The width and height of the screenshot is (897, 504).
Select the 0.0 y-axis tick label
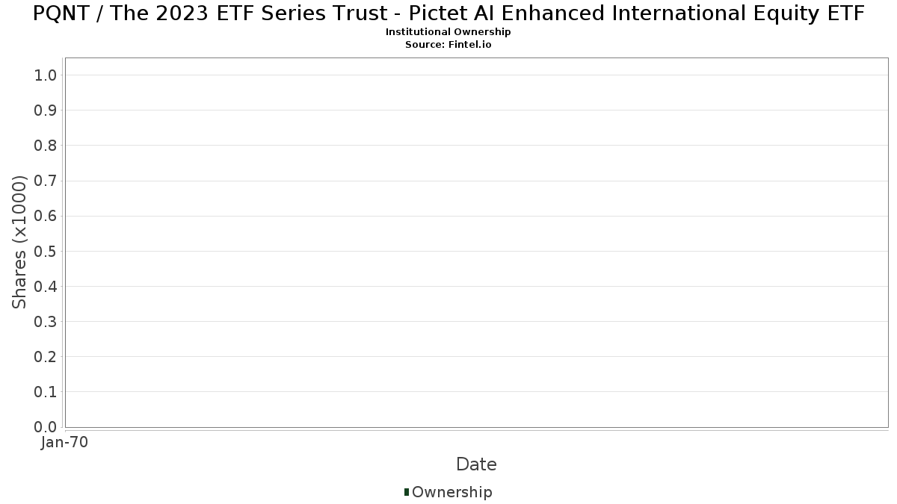coord(46,427)
